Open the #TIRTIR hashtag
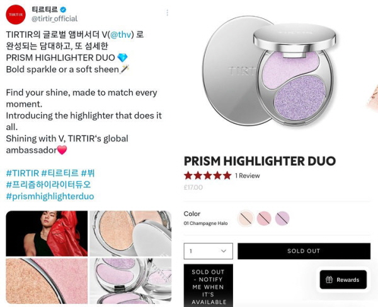Viewport: 378px width, 307px height. (23, 173)
